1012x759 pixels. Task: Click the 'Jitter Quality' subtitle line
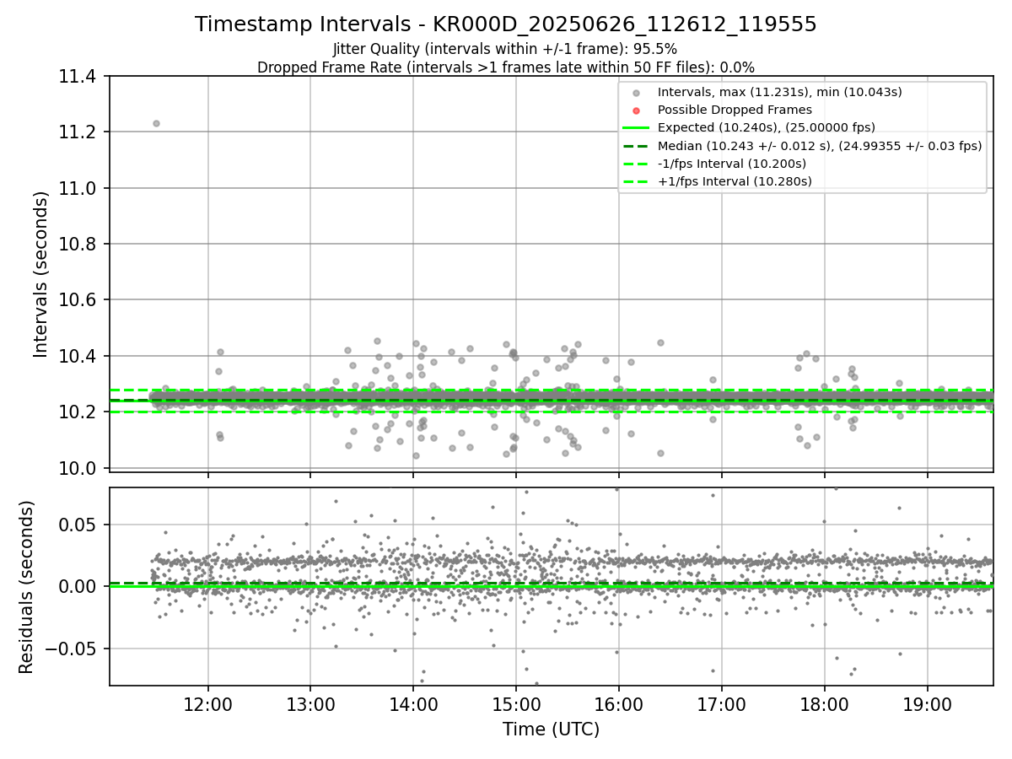point(505,49)
